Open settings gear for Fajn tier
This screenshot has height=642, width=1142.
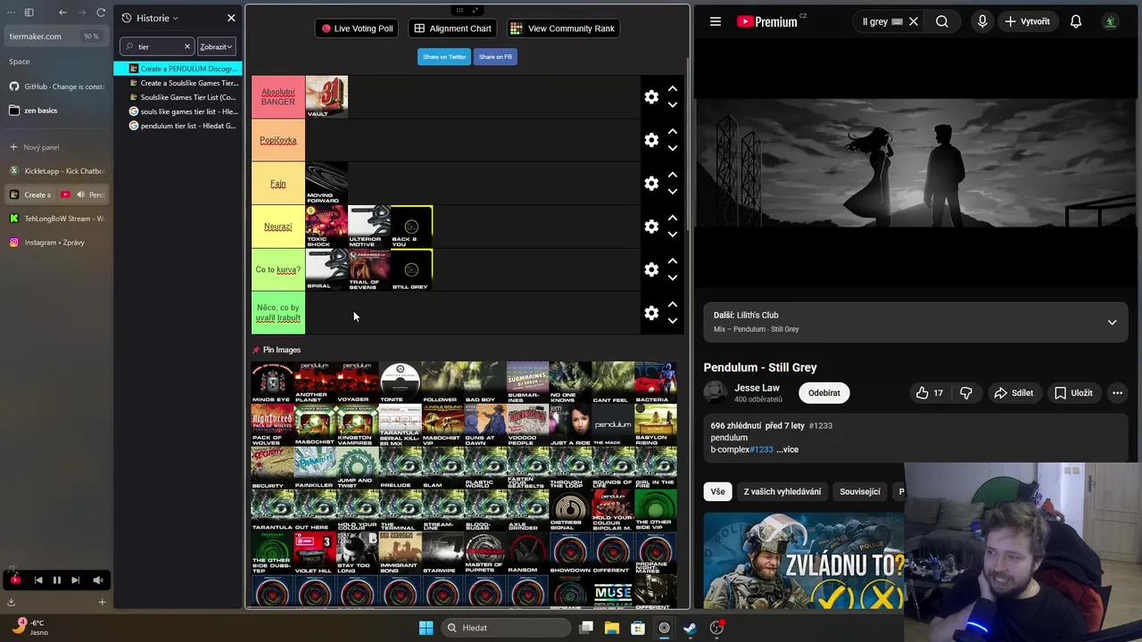[x=651, y=183]
